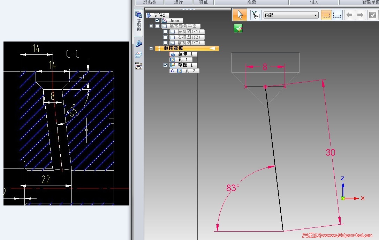379x240 pixels.
Task: Click the 83° angle in reference drawing
Action: 72,111
